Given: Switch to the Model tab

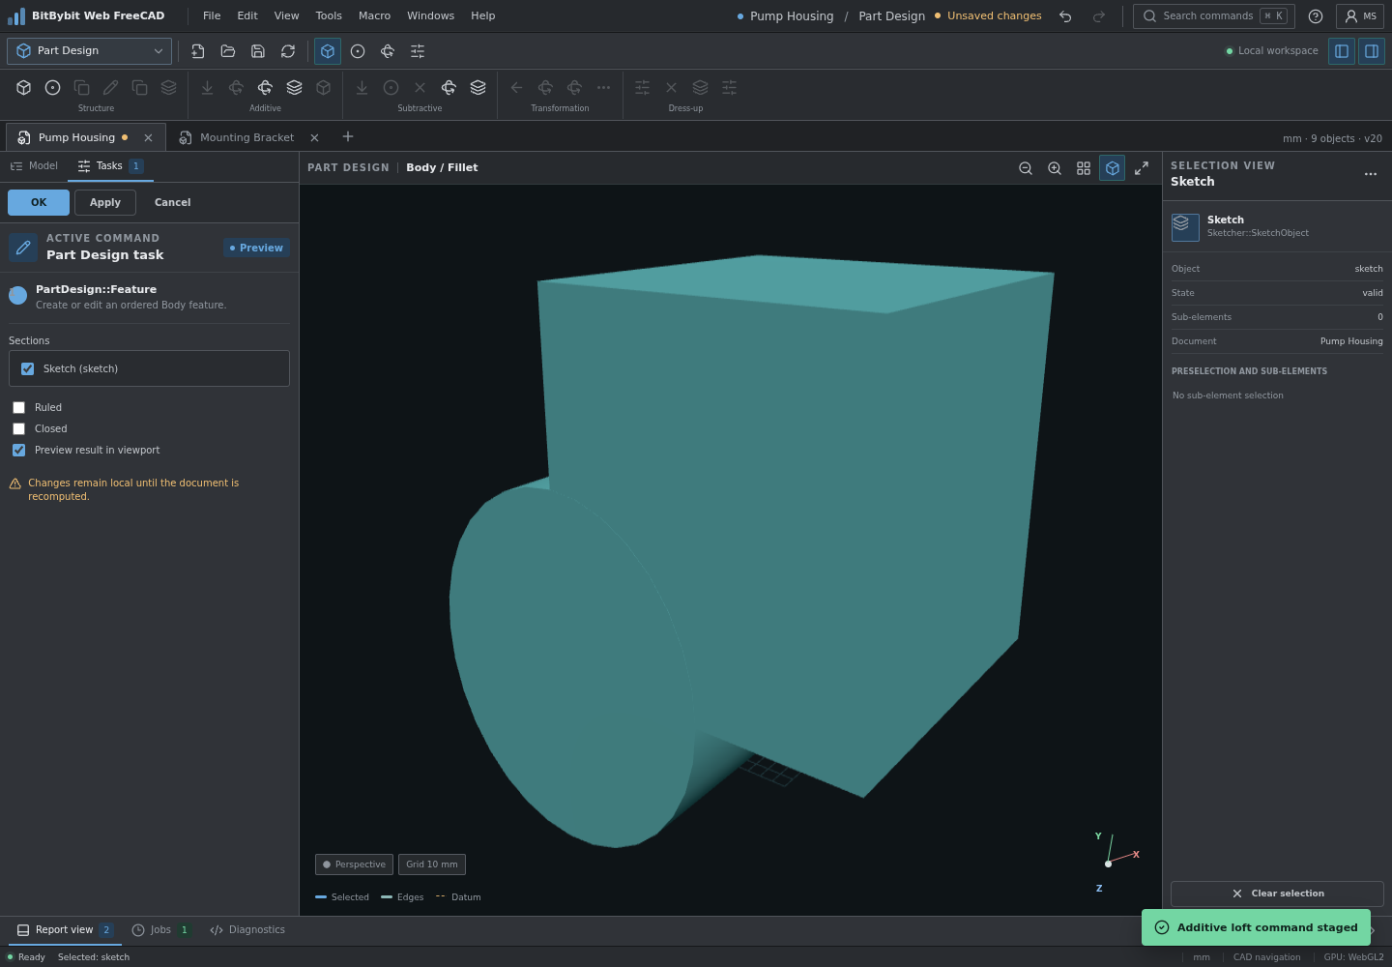Looking at the screenshot, I should click(x=34, y=166).
